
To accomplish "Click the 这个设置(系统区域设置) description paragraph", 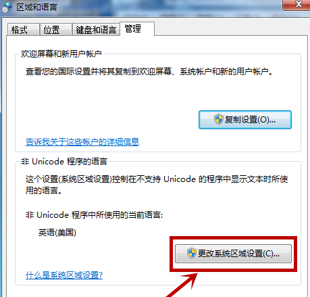I will point(157,185).
